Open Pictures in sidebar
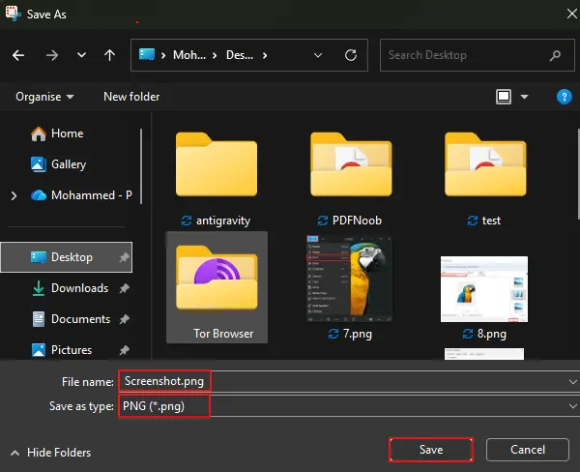Image resolution: width=580 pixels, height=472 pixels. pyautogui.click(x=62, y=350)
